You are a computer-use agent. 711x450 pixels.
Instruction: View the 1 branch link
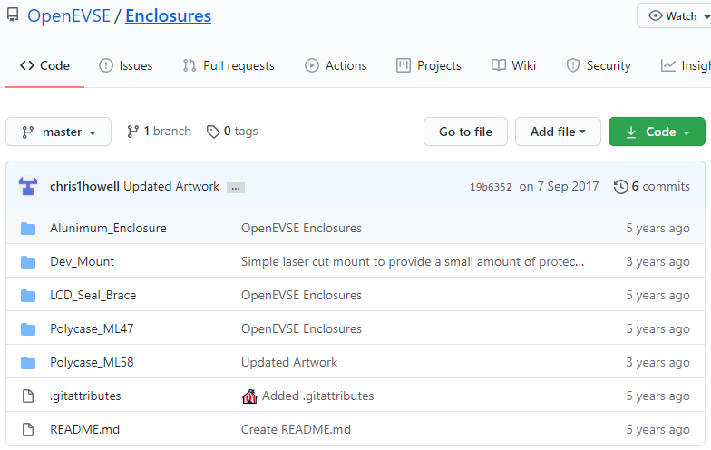(x=160, y=131)
